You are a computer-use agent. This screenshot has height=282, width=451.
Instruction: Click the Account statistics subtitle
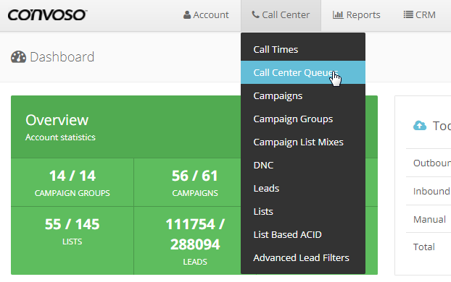click(60, 137)
